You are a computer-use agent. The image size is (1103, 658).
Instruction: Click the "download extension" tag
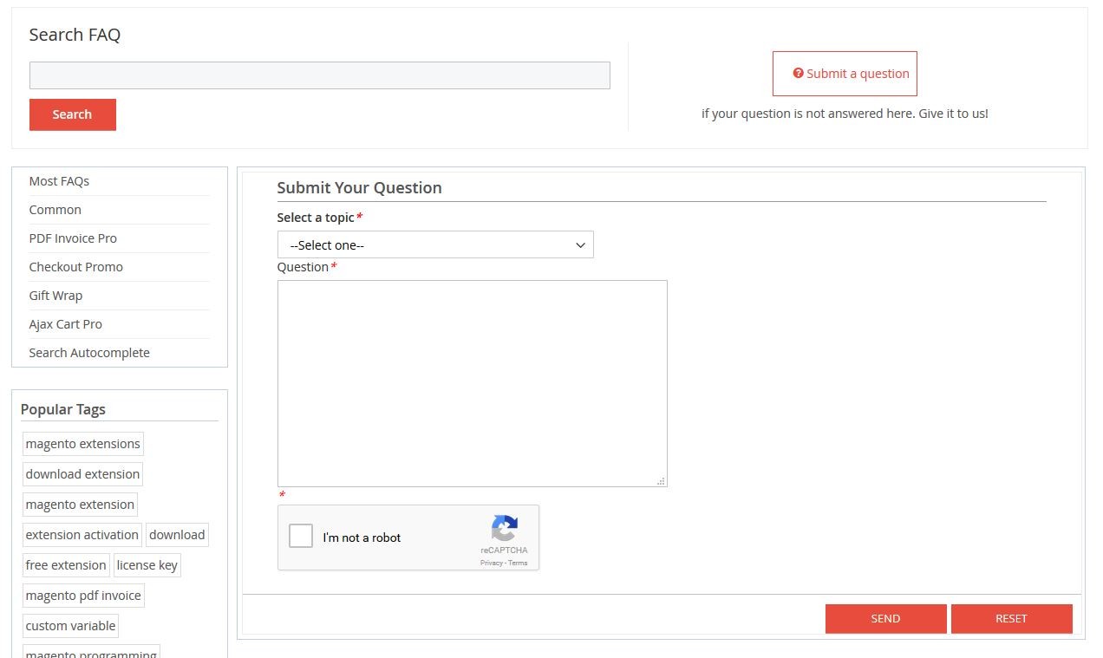[82, 473]
